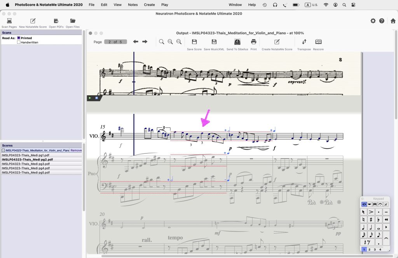The height and width of the screenshot is (258, 398).
Task: Open the Create menu
Action: pyautogui.click(x=149, y=5)
